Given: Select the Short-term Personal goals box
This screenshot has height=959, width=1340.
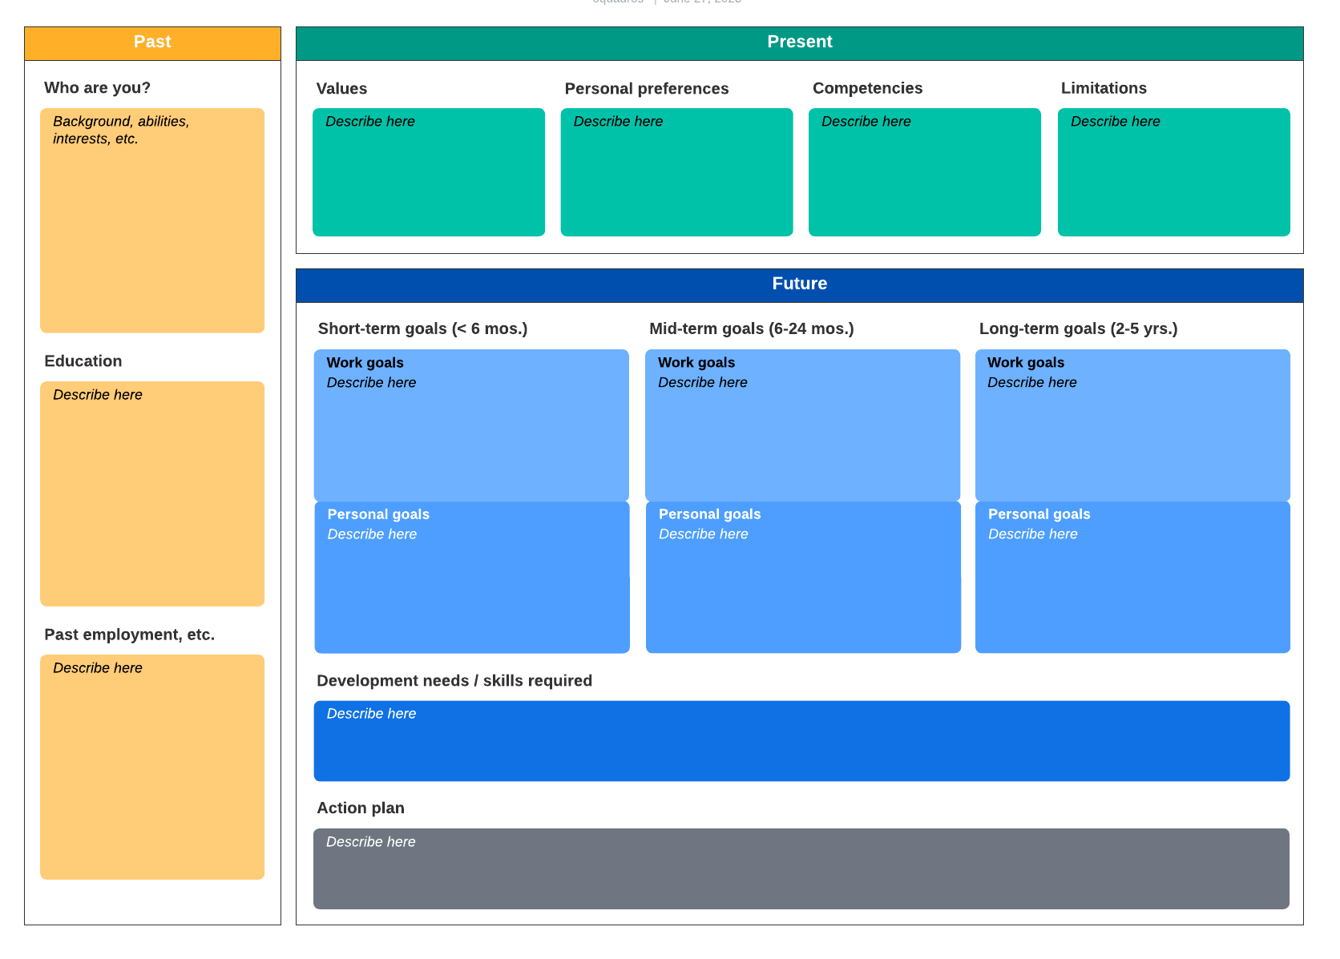Looking at the screenshot, I should 471,578.
